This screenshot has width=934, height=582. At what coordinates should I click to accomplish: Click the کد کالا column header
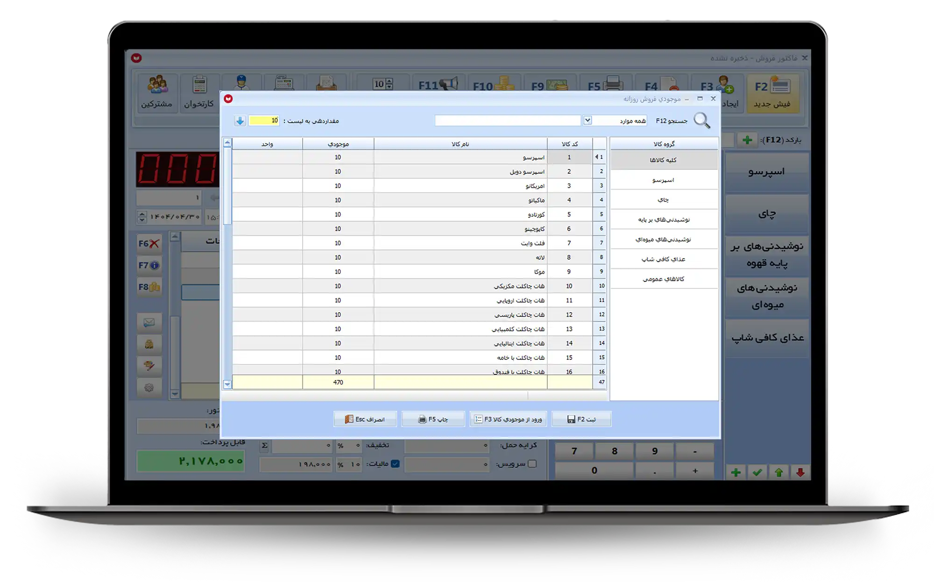point(570,144)
